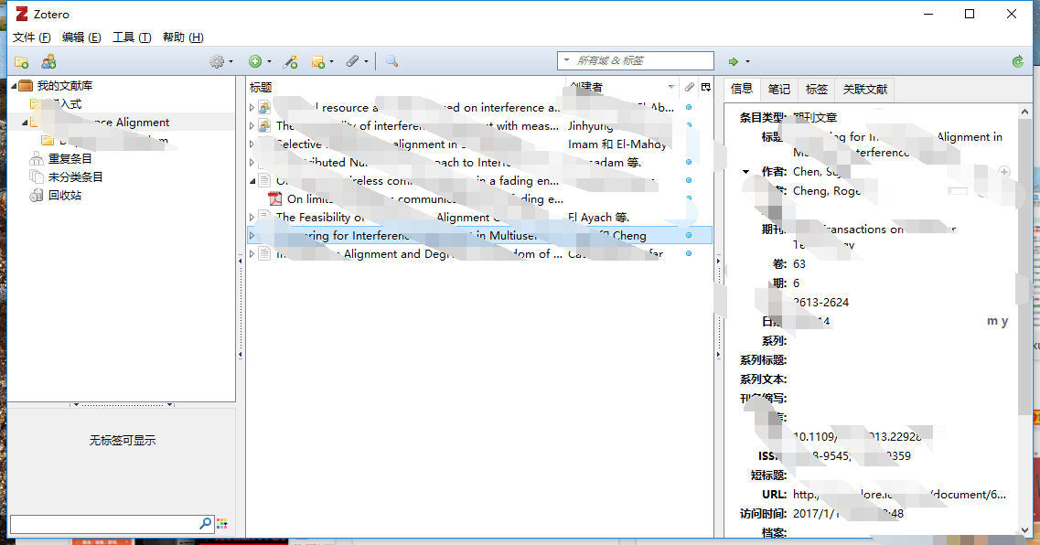This screenshot has height=545, width=1040.
Task: Click the attachment paperclip column header
Action: (689, 87)
